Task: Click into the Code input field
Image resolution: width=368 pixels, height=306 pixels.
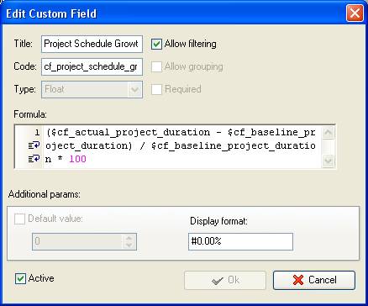Action: [92, 66]
